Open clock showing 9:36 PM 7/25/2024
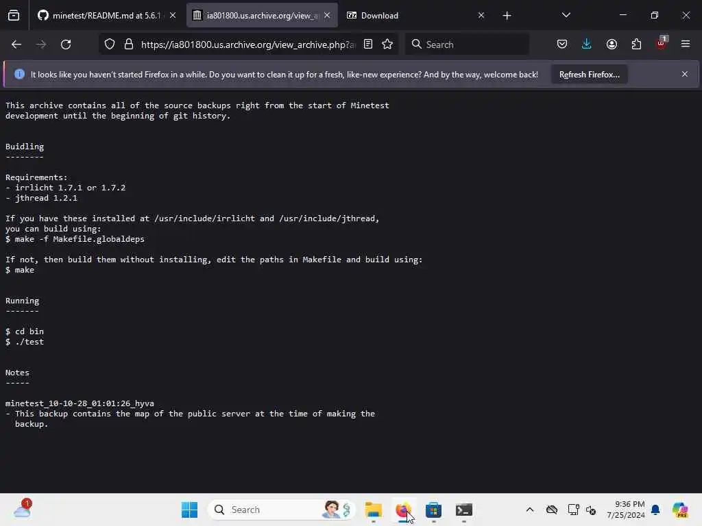Screen dimensions: 702x526 pyautogui.click(x=625, y=510)
